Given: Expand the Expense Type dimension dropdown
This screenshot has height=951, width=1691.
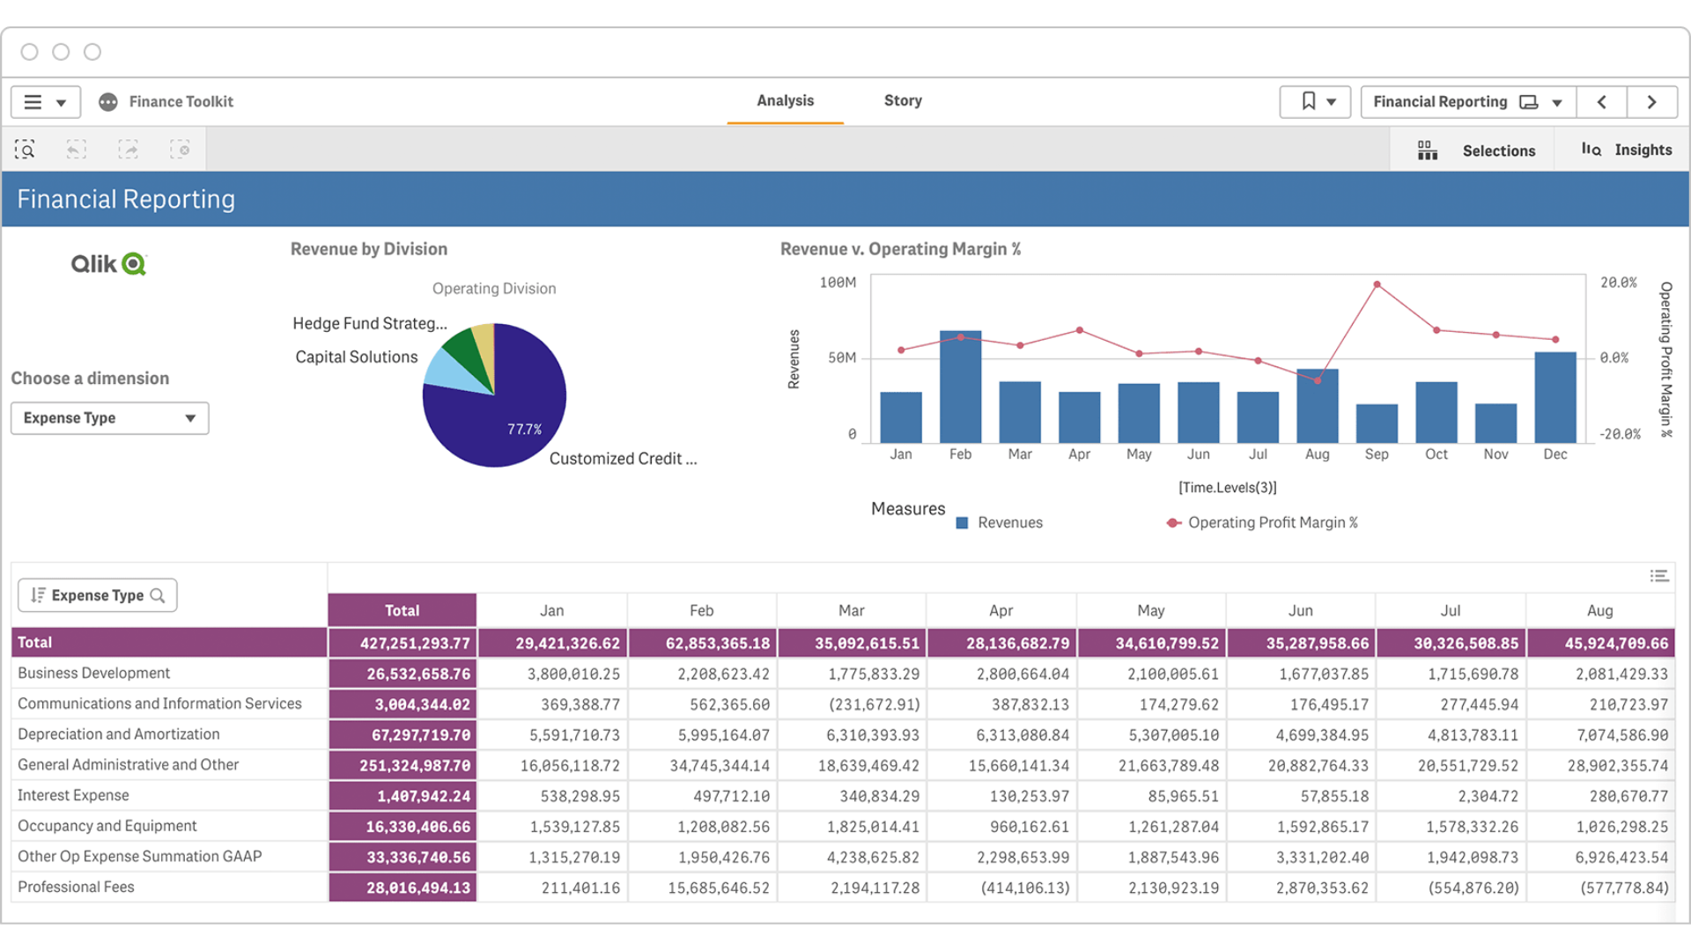Looking at the screenshot, I should point(109,417).
